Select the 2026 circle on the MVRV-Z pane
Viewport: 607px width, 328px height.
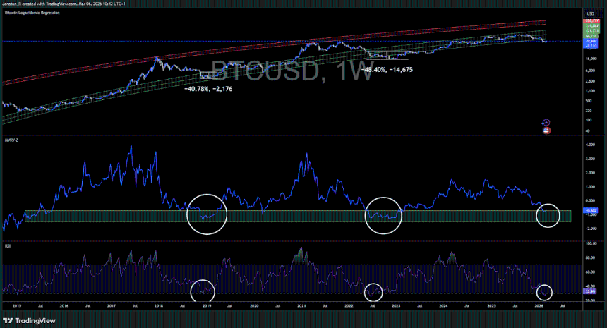pyautogui.click(x=548, y=215)
